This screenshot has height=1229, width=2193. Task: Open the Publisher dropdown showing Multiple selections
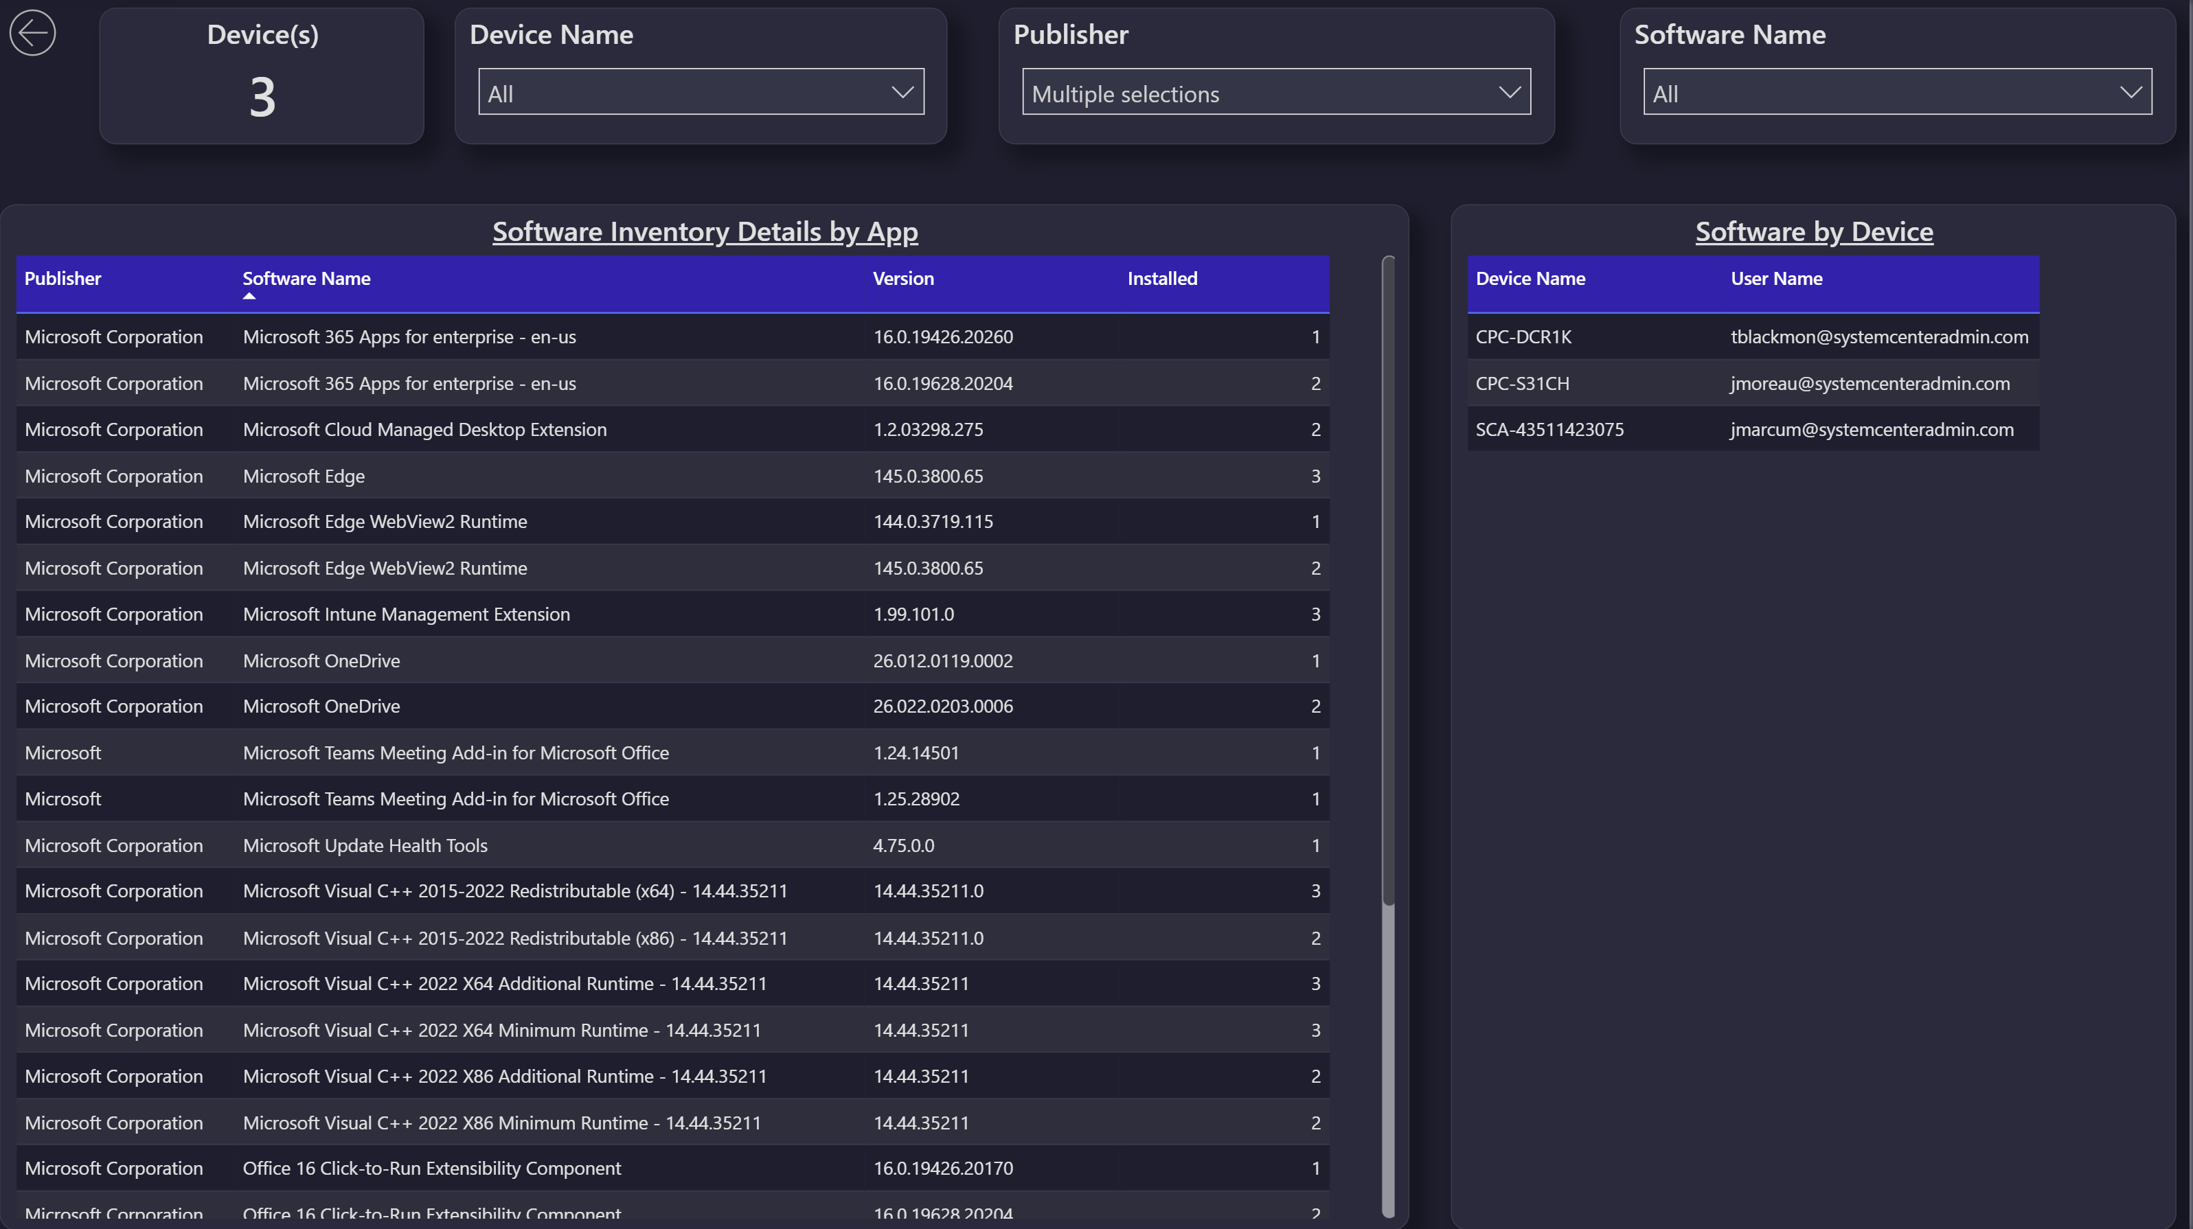click(1276, 92)
